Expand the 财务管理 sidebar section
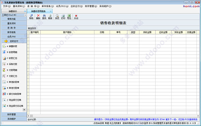Screen dimensions: 201x126 [14, 114]
